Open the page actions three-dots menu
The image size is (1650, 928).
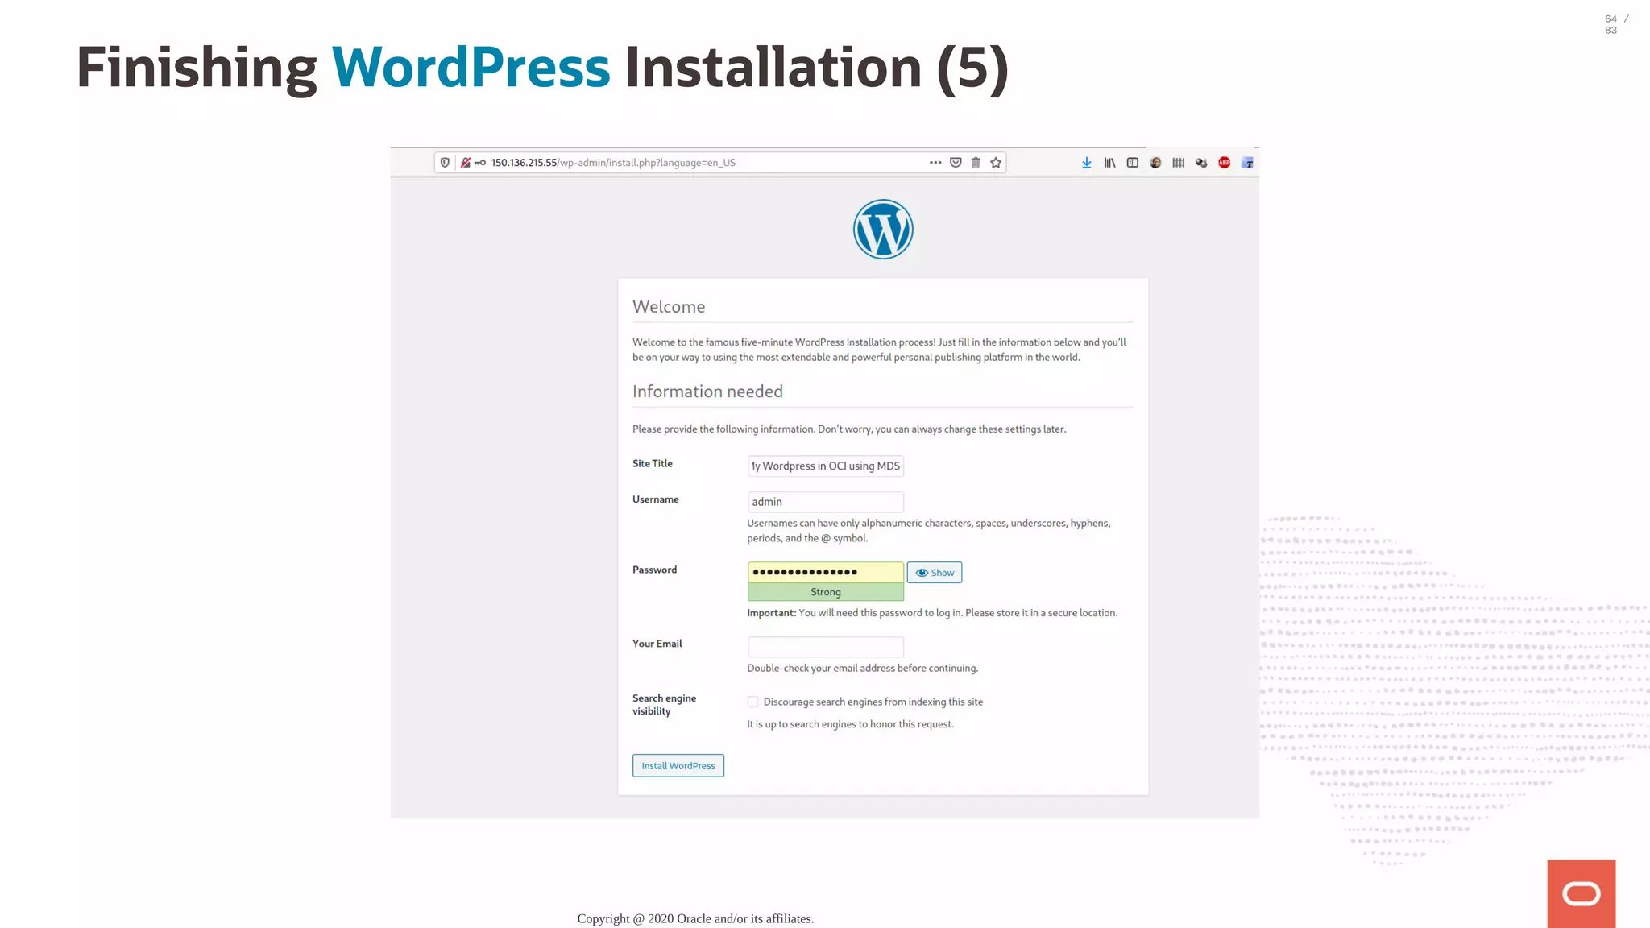[x=935, y=163]
